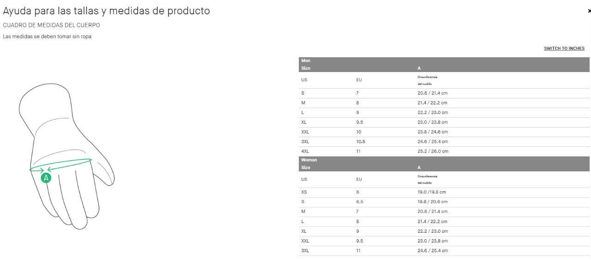591x260 pixels.
Task: Close the size guide dialog
Action: point(589,11)
